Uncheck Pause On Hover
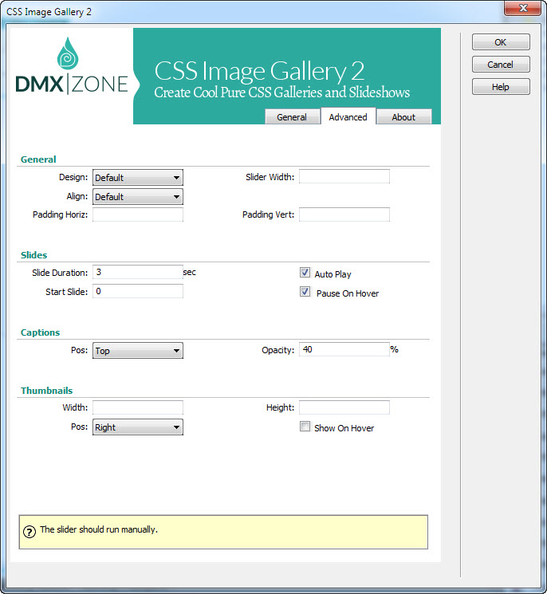This screenshot has height=594, width=547. point(305,292)
